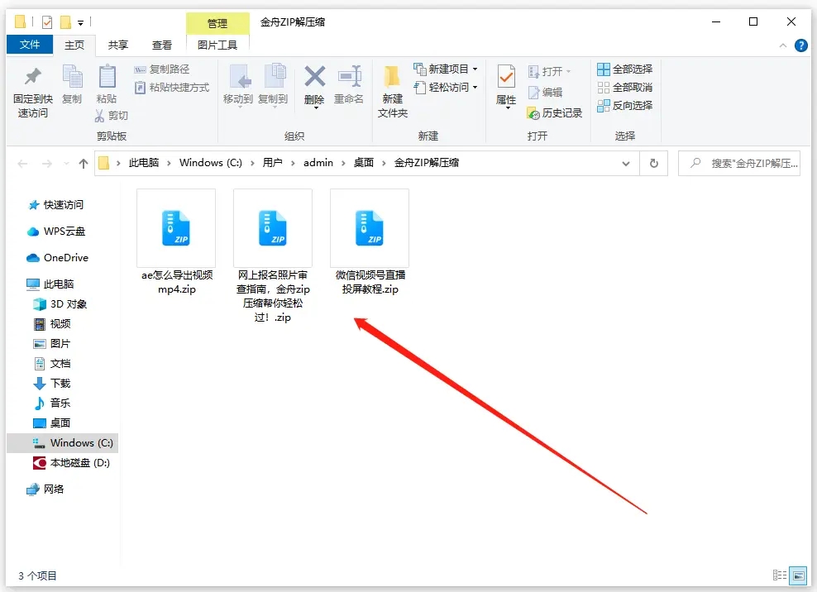The image size is (817, 592).
Task: Select ae怎么导出视频mp4.zip file
Action: (x=177, y=242)
